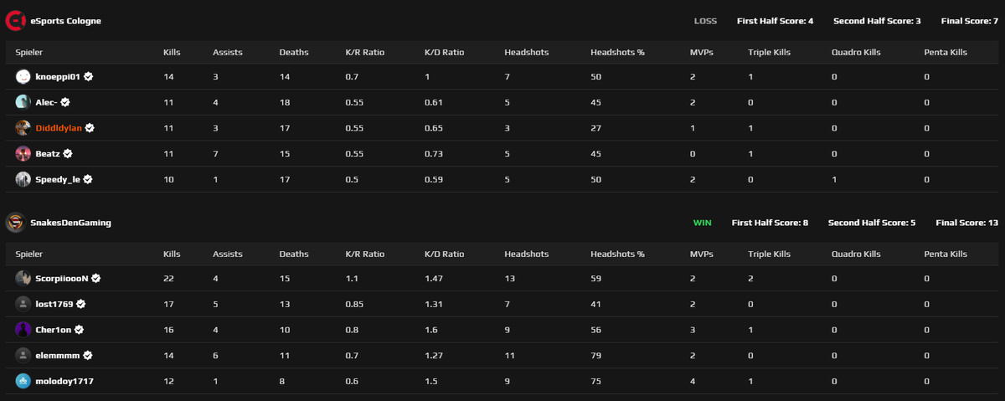Click the green WIN result label
Image resolution: width=1005 pixels, height=401 pixels.
pos(702,223)
